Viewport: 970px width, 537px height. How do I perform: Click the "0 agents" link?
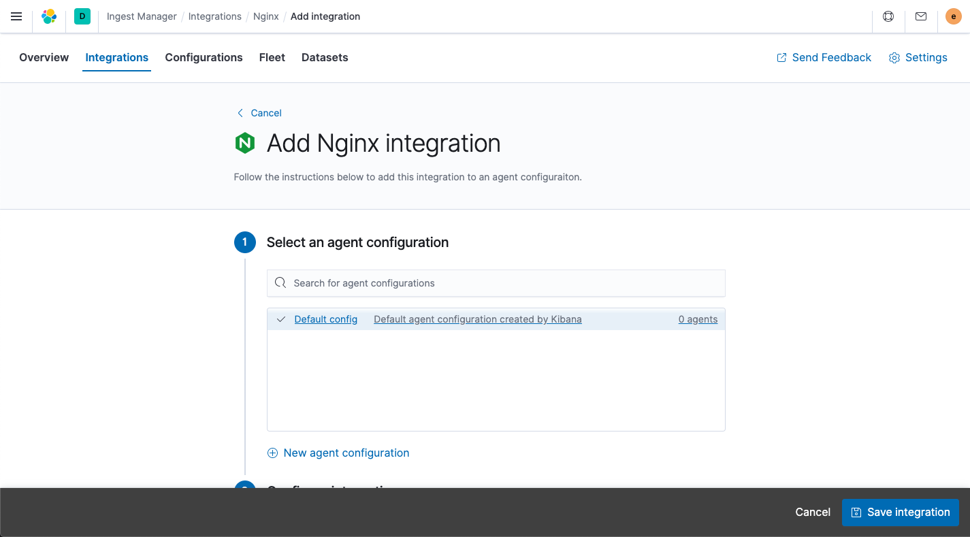(x=698, y=319)
